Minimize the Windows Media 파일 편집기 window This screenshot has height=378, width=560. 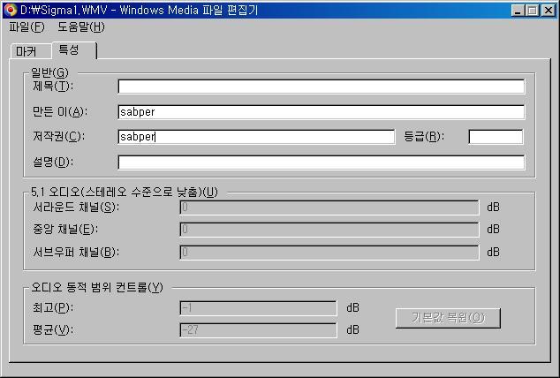tap(518, 10)
